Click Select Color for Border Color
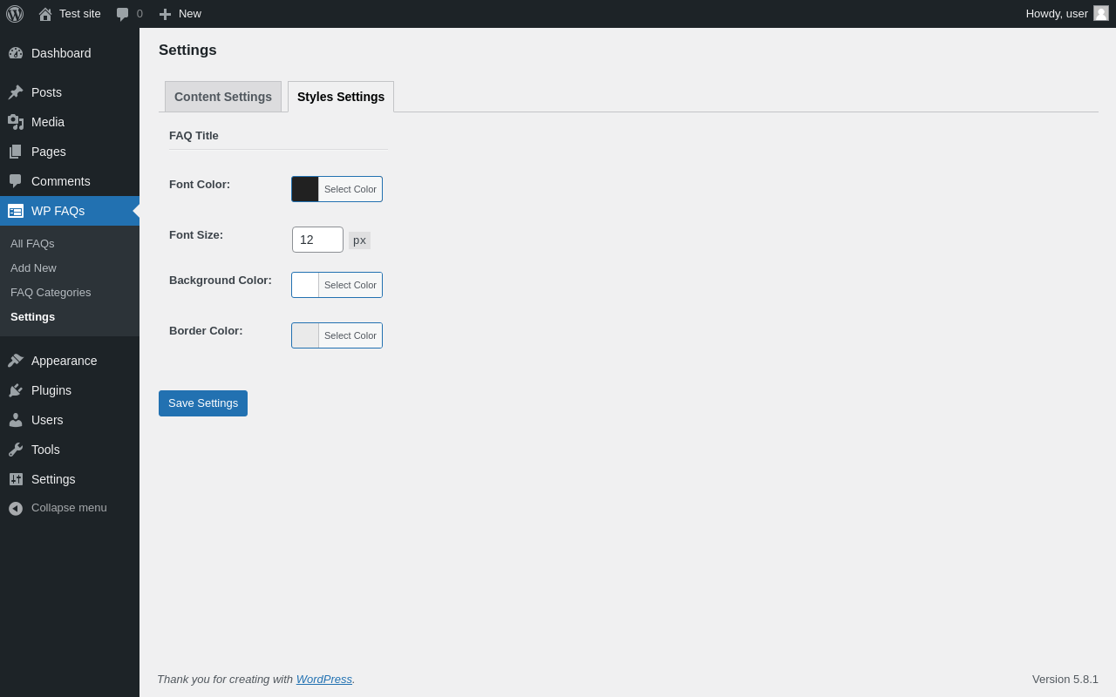 (x=350, y=335)
